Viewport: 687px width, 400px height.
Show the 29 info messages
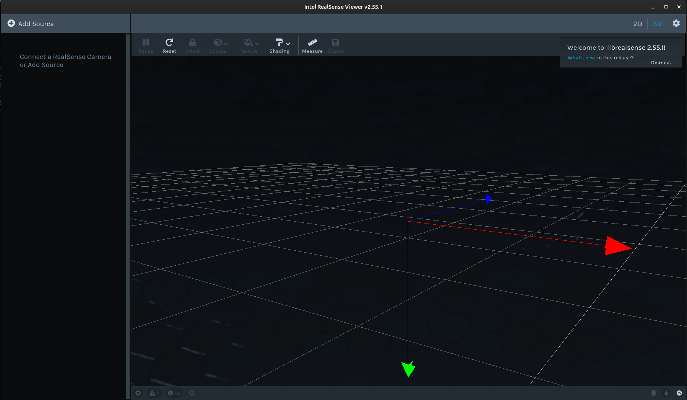(x=174, y=393)
